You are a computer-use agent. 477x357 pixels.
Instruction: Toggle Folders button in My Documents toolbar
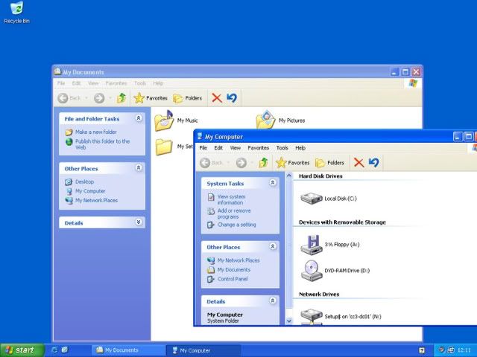point(187,98)
